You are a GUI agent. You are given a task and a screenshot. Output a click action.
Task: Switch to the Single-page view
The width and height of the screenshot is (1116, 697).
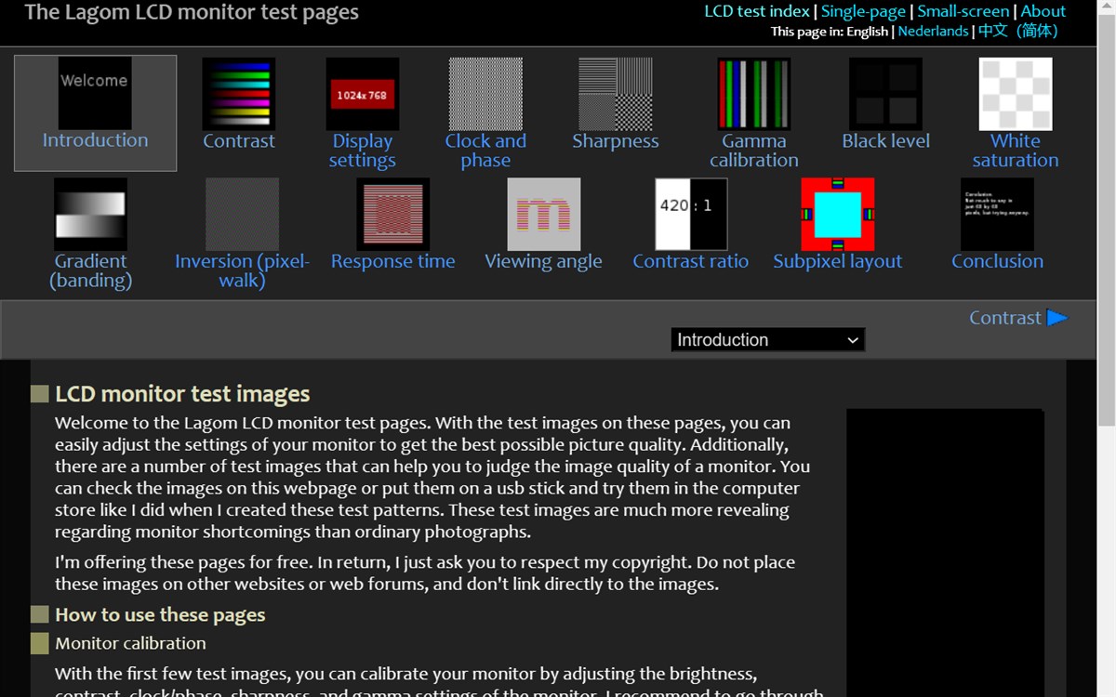(x=863, y=11)
